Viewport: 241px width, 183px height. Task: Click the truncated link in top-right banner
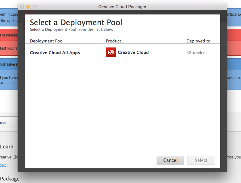pyautogui.click(x=239, y=14)
